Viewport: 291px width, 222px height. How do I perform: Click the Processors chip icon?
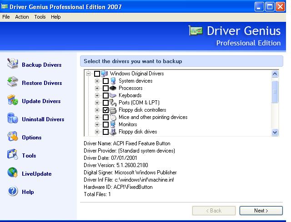click(113, 88)
